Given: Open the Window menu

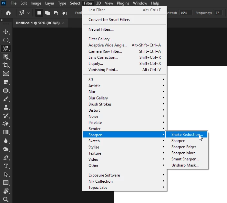Looking at the screenshot, I should (x=140, y=3).
